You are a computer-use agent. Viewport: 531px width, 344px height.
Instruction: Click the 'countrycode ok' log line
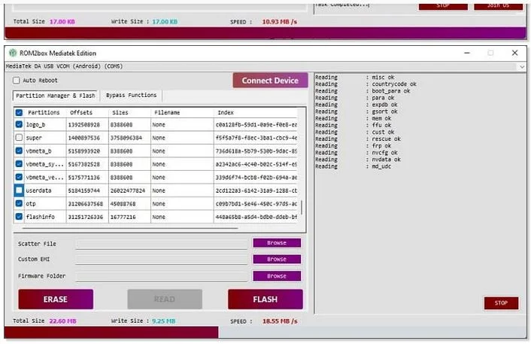(394, 84)
